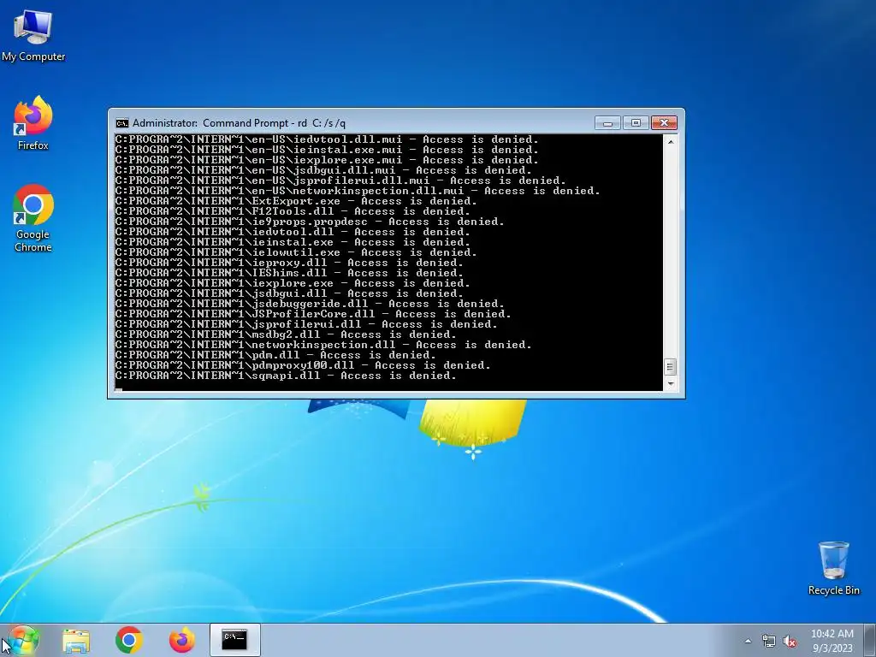Click the line containing ie9props.propdesc

click(310, 222)
